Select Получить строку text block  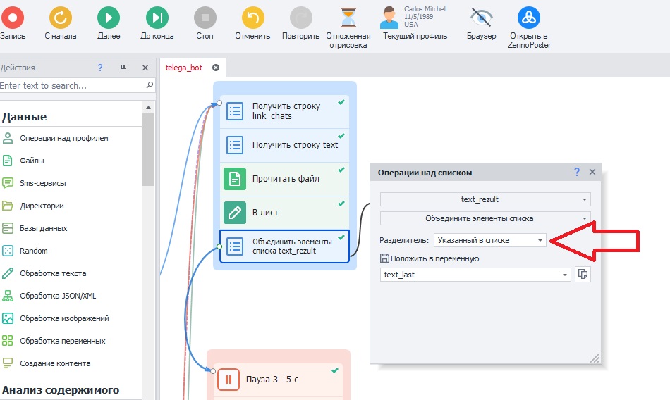pyautogui.click(x=284, y=145)
